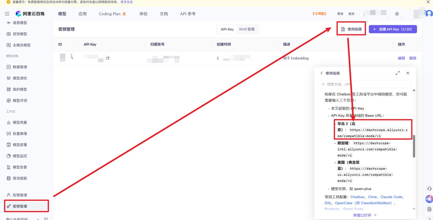The image size is (433, 220).
Task: Switch to the API-Key tab
Action: pos(227,29)
